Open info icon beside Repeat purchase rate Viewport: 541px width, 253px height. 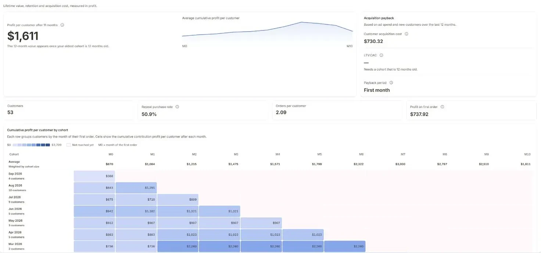point(177,107)
